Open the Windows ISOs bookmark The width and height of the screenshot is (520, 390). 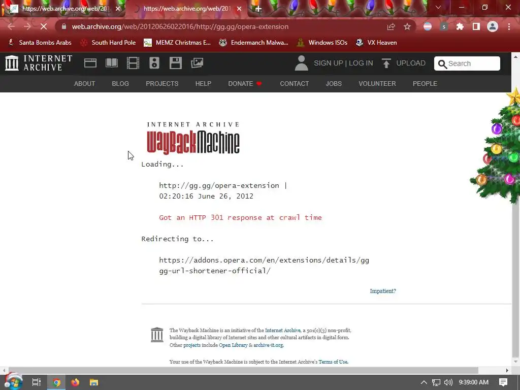(x=322, y=43)
